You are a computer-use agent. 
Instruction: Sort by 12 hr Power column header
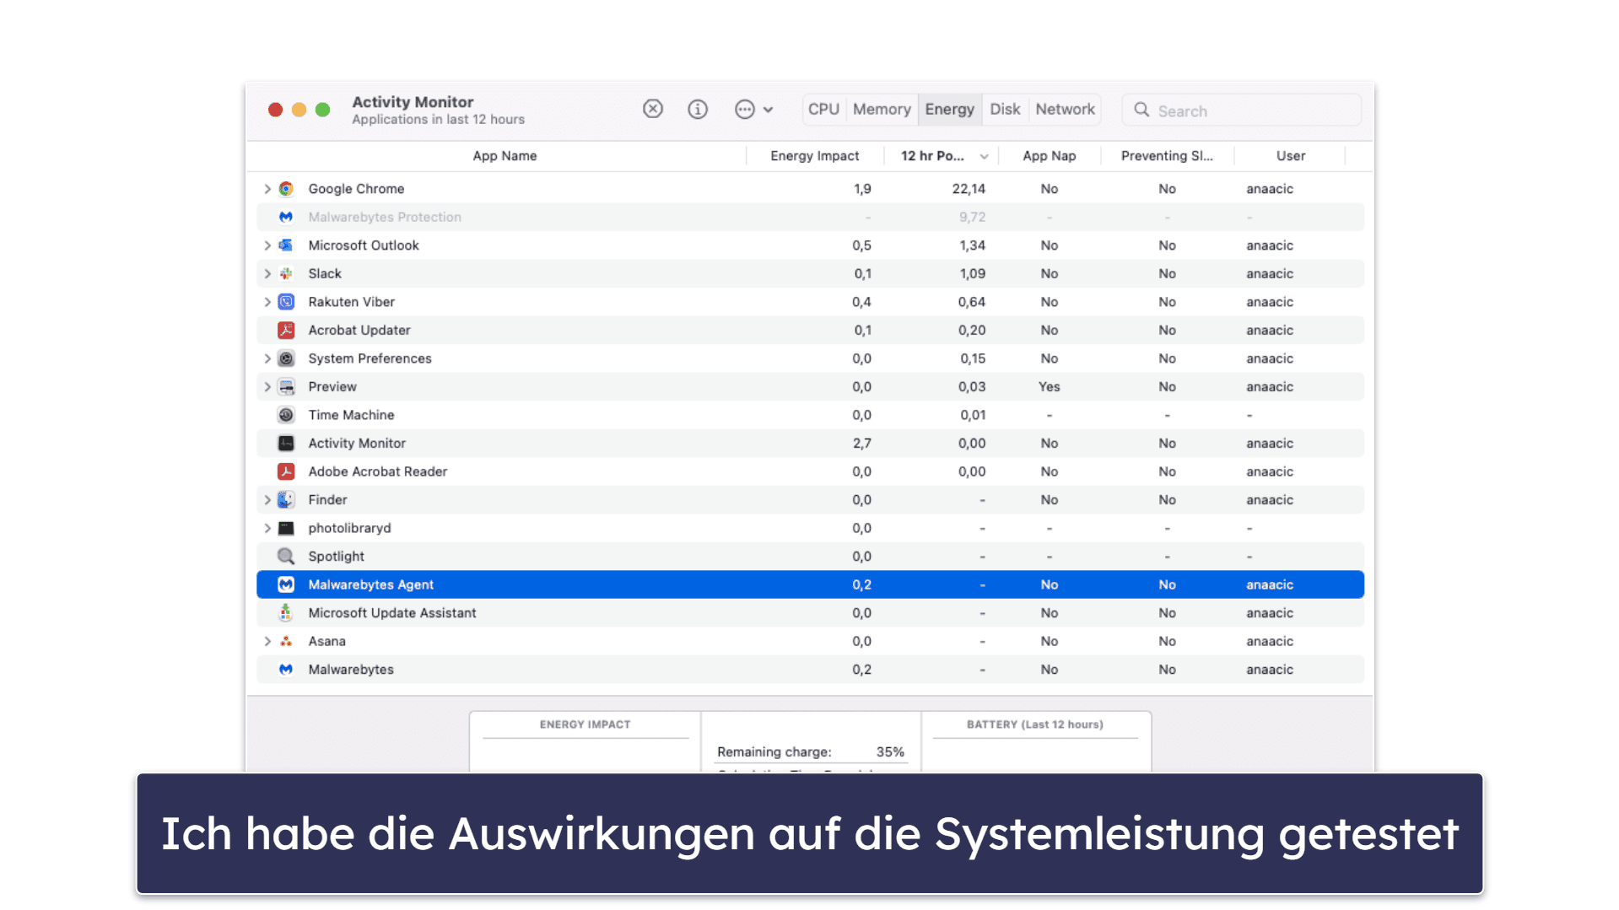(x=942, y=156)
